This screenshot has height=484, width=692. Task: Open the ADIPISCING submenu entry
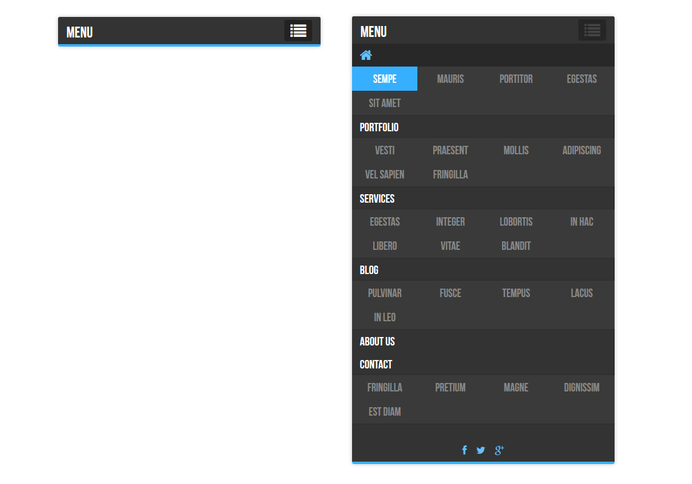pos(581,150)
